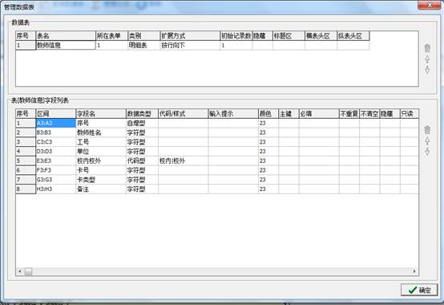Move field down with lower down-arrow
Image resolution: width=444 pixels, height=305 pixels.
pos(427,152)
